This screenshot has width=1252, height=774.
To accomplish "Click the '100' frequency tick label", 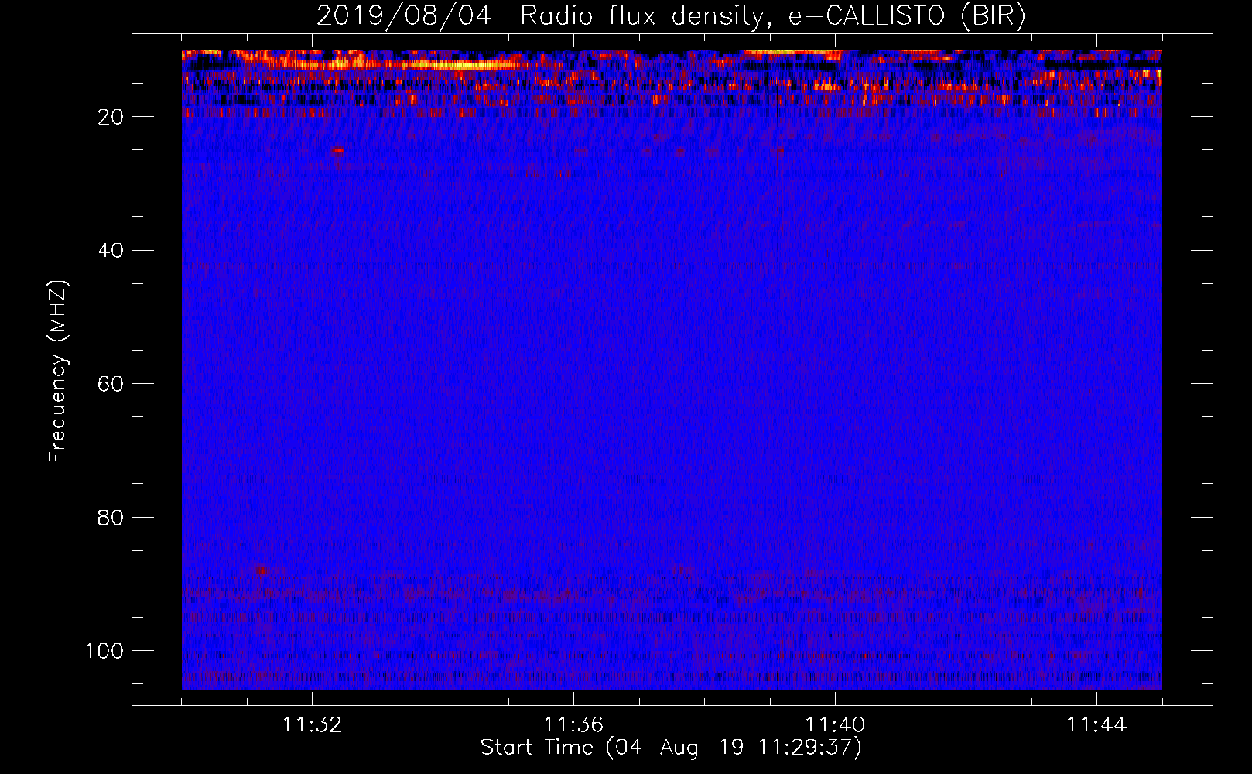I will click(x=104, y=651).
